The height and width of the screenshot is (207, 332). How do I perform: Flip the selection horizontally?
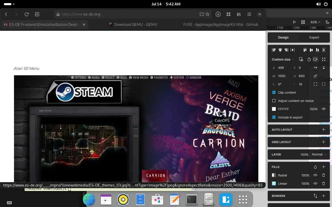pyautogui.click(x=315, y=68)
